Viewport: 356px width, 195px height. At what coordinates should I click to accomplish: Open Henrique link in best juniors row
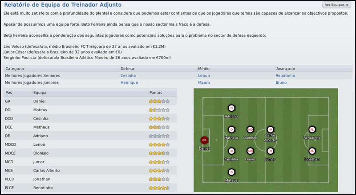(x=129, y=82)
